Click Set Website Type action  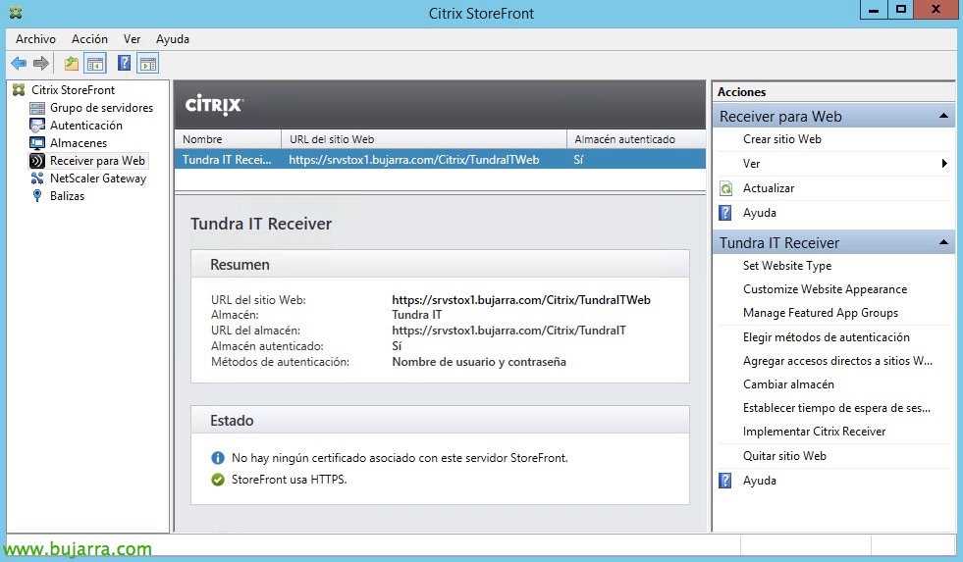tap(787, 266)
